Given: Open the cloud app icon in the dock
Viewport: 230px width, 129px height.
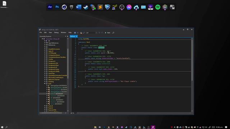Looking at the screenshot, I should pyautogui.click(x=136, y=7).
